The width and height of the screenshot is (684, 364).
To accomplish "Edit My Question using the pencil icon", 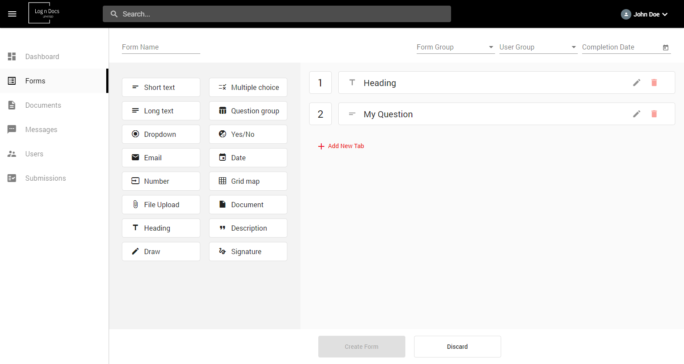I will point(637,114).
